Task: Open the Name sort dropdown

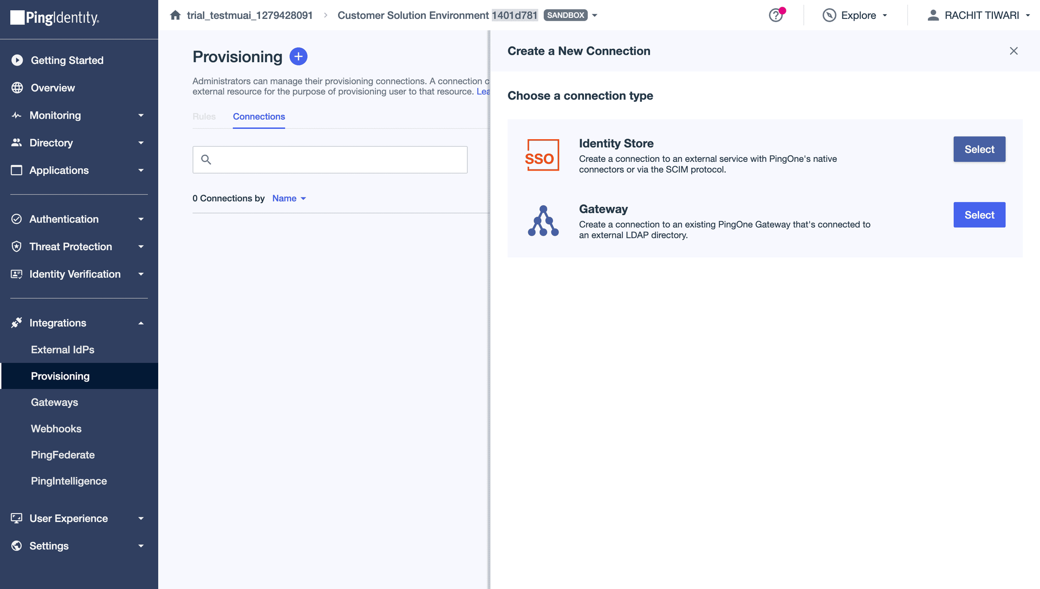Action: click(288, 198)
